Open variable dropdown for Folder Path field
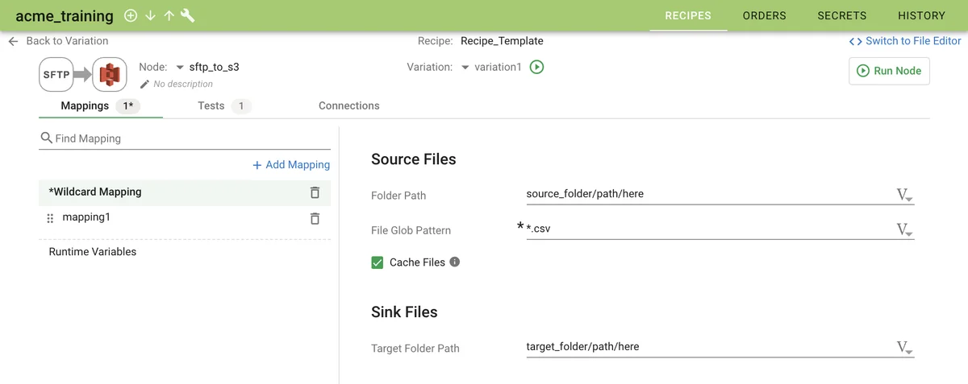The height and width of the screenshot is (384, 968). [x=904, y=195]
